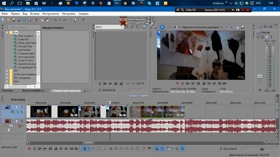Screen dimensions: 280x157
Task: Play in the trimmer window
Action: point(110,83)
